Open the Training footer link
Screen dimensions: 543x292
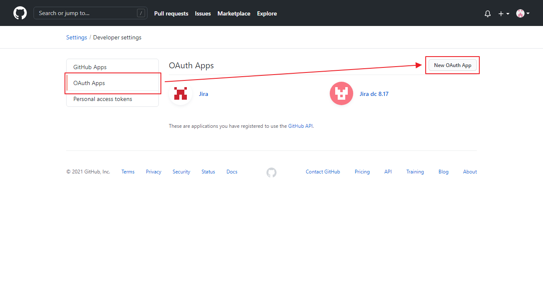pyautogui.click(x=415, y=172)
